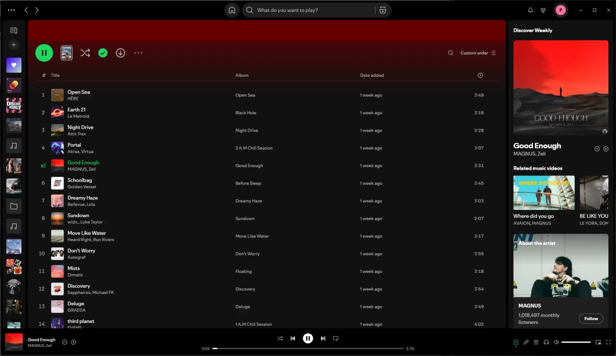Open the three-dot app menu in the title bar
This screenshot has width=616, height=356.
point(12,10)
